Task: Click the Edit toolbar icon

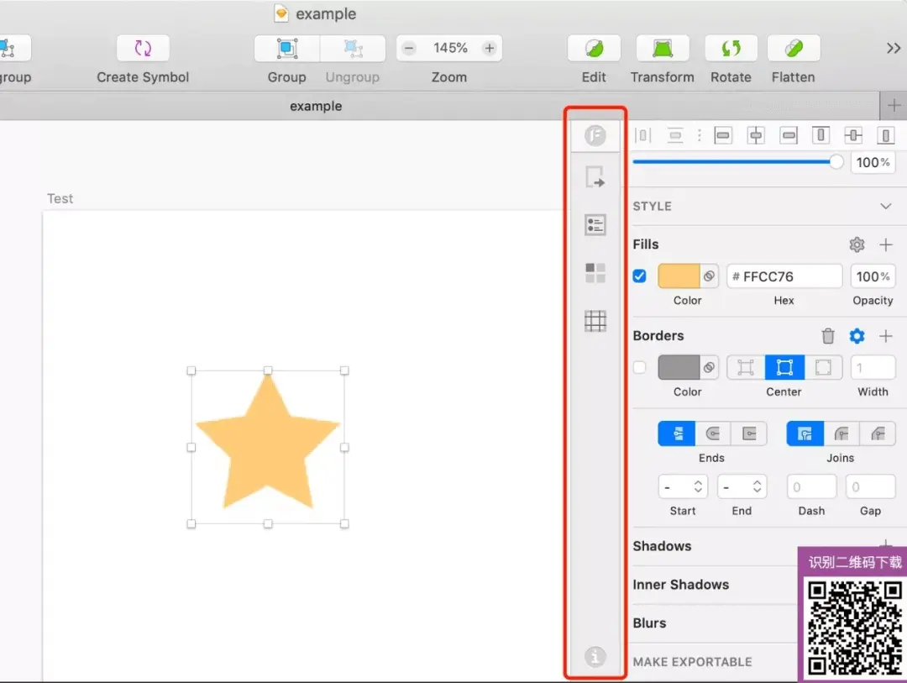Action: click(x=594, y=48)
